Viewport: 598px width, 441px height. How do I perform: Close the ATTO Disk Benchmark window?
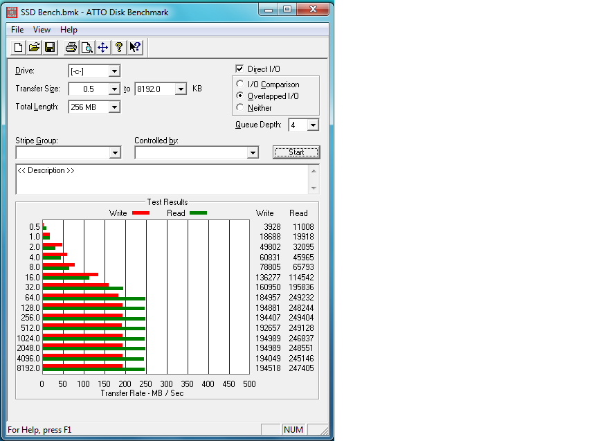[313, 10]
